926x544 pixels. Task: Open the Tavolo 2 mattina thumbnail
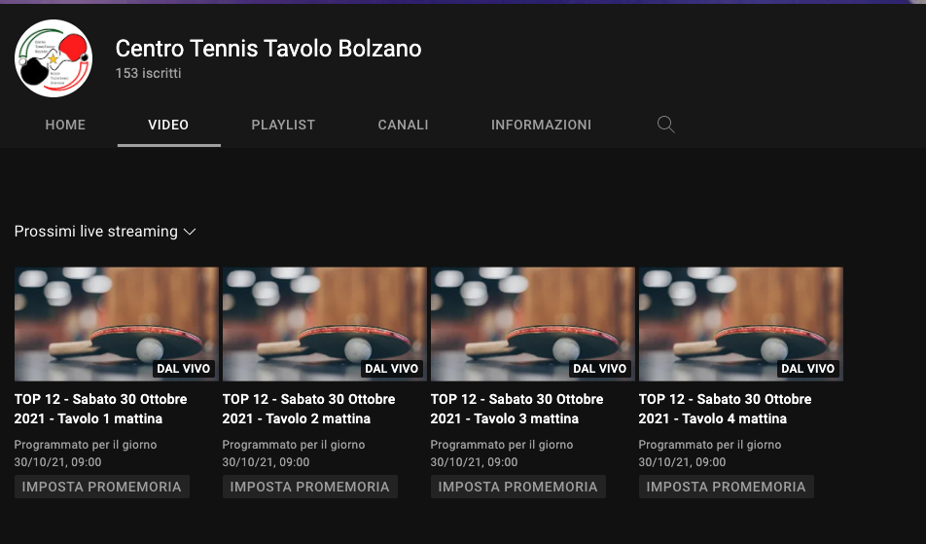[x=324, y=323]
